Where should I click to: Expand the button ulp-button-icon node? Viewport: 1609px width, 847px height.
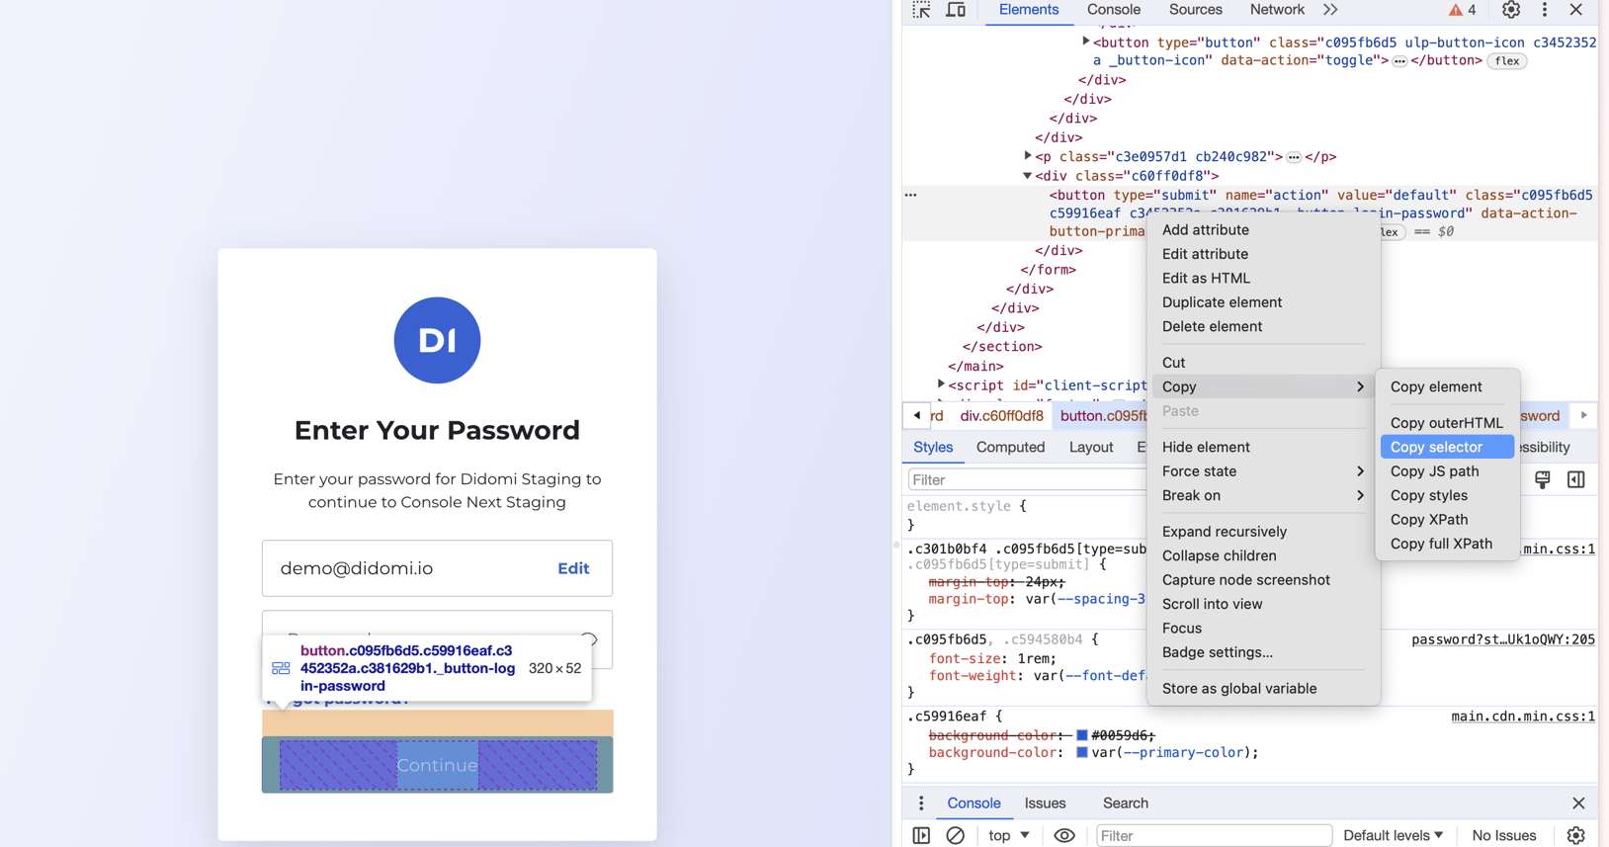click(1085, 42)
